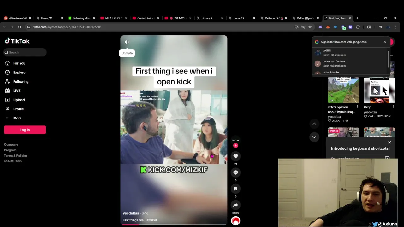Click the eye-slash tracking icon in address bar
404x227 pixels.
click(303, 27)
